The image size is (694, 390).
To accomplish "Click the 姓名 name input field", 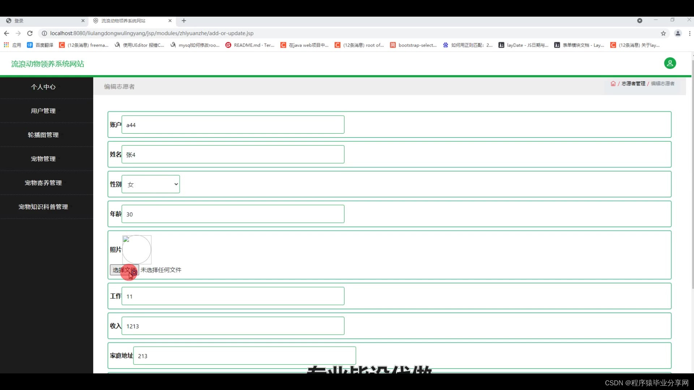I will point(233,154).
